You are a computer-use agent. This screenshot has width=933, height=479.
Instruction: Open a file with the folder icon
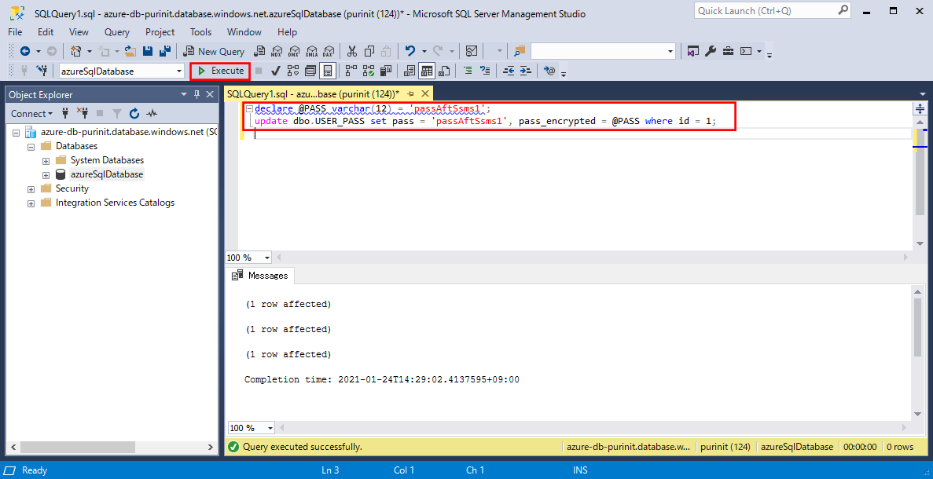click(130, 51)
